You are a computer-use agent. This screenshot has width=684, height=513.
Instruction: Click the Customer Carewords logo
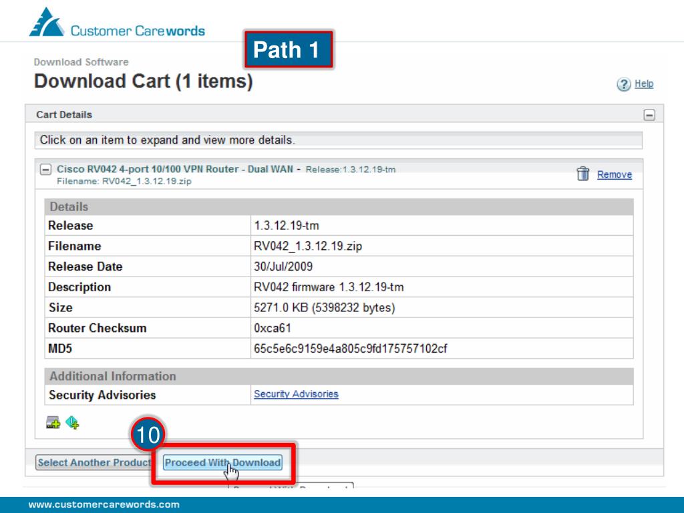click(117, 23)
